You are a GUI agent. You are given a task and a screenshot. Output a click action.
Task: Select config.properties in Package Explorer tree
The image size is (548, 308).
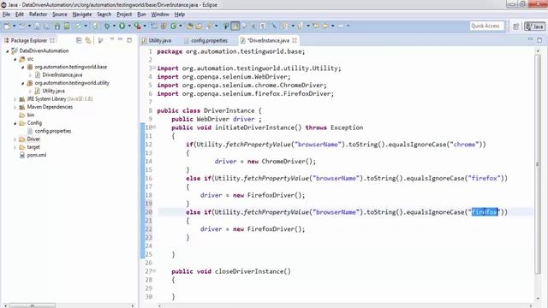coord(50,131)
